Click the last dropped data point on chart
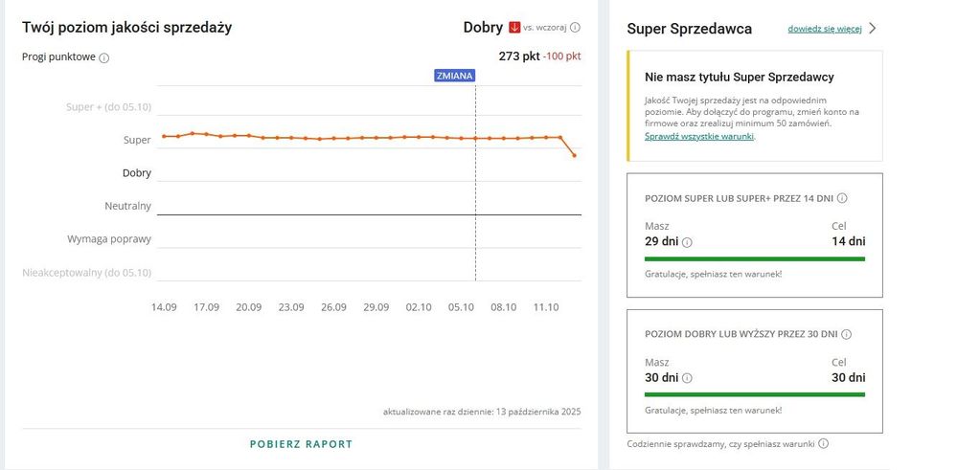The height and width of the screenshot is (470, 957). tap(574, 155)
